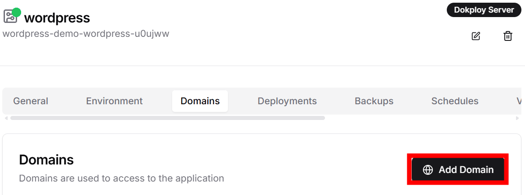Click the Domains description text
The width and height of the screenshot is (525, 195).
(x=121, y=178)
